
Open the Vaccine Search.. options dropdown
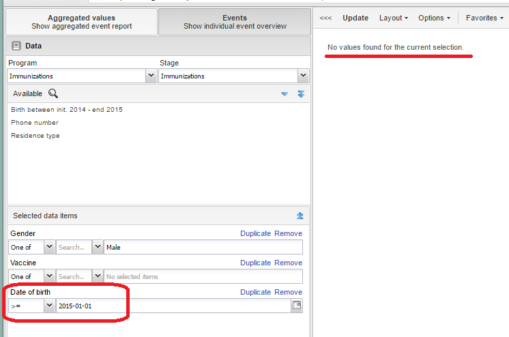point(98,276)
